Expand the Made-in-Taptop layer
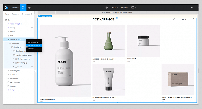The image size is (202, 109). point(6,24)
